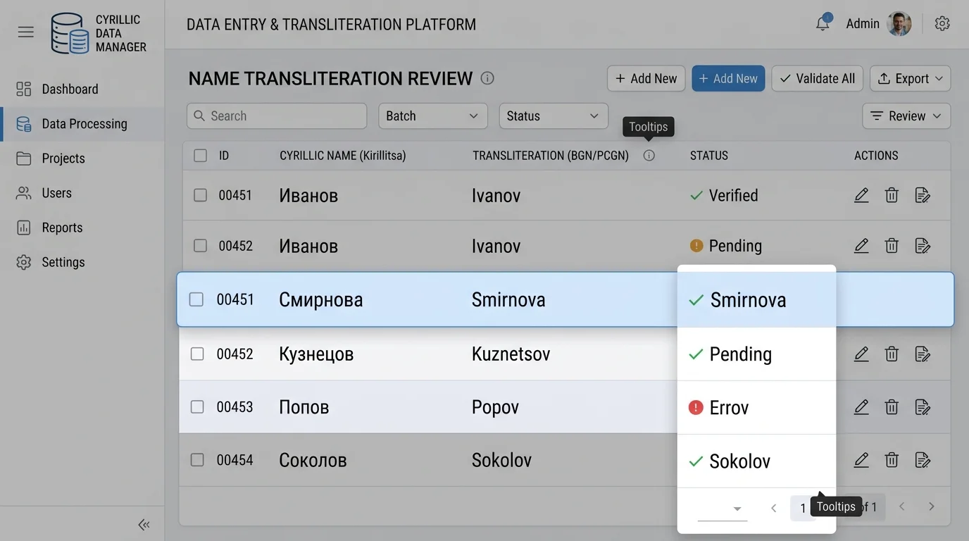Open notes icon for the Sokolov row
969x541 pixels.
[x=923, y=459]
